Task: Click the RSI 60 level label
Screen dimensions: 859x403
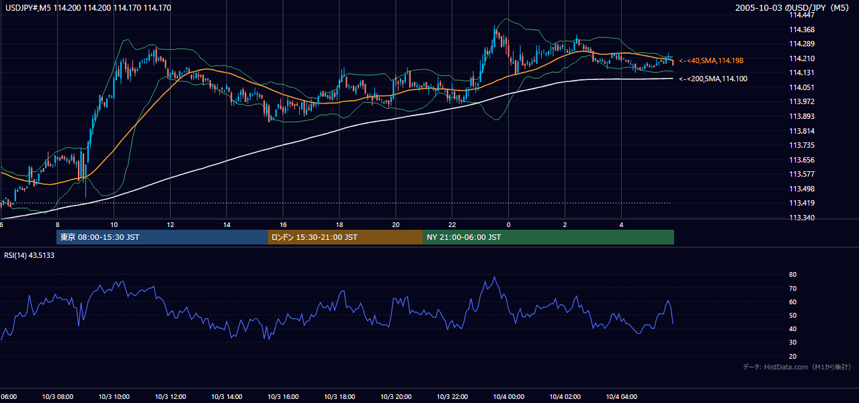Action: pos(792,302)
